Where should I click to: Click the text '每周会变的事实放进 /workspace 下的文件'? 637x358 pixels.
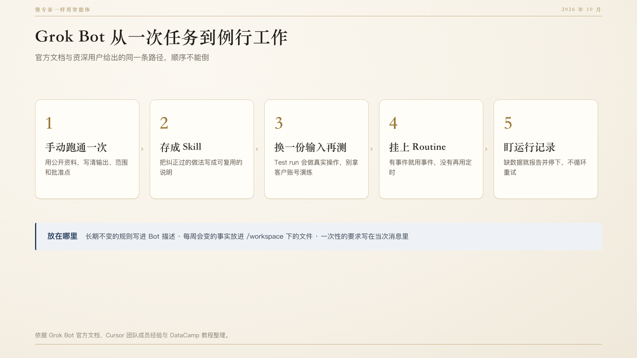248,236
